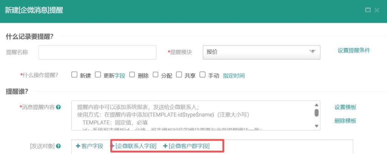The height and width of the screenshot is (154, 387).
Task: Click the plus icon for 客户字段
Action: click(x=78, y=146)
